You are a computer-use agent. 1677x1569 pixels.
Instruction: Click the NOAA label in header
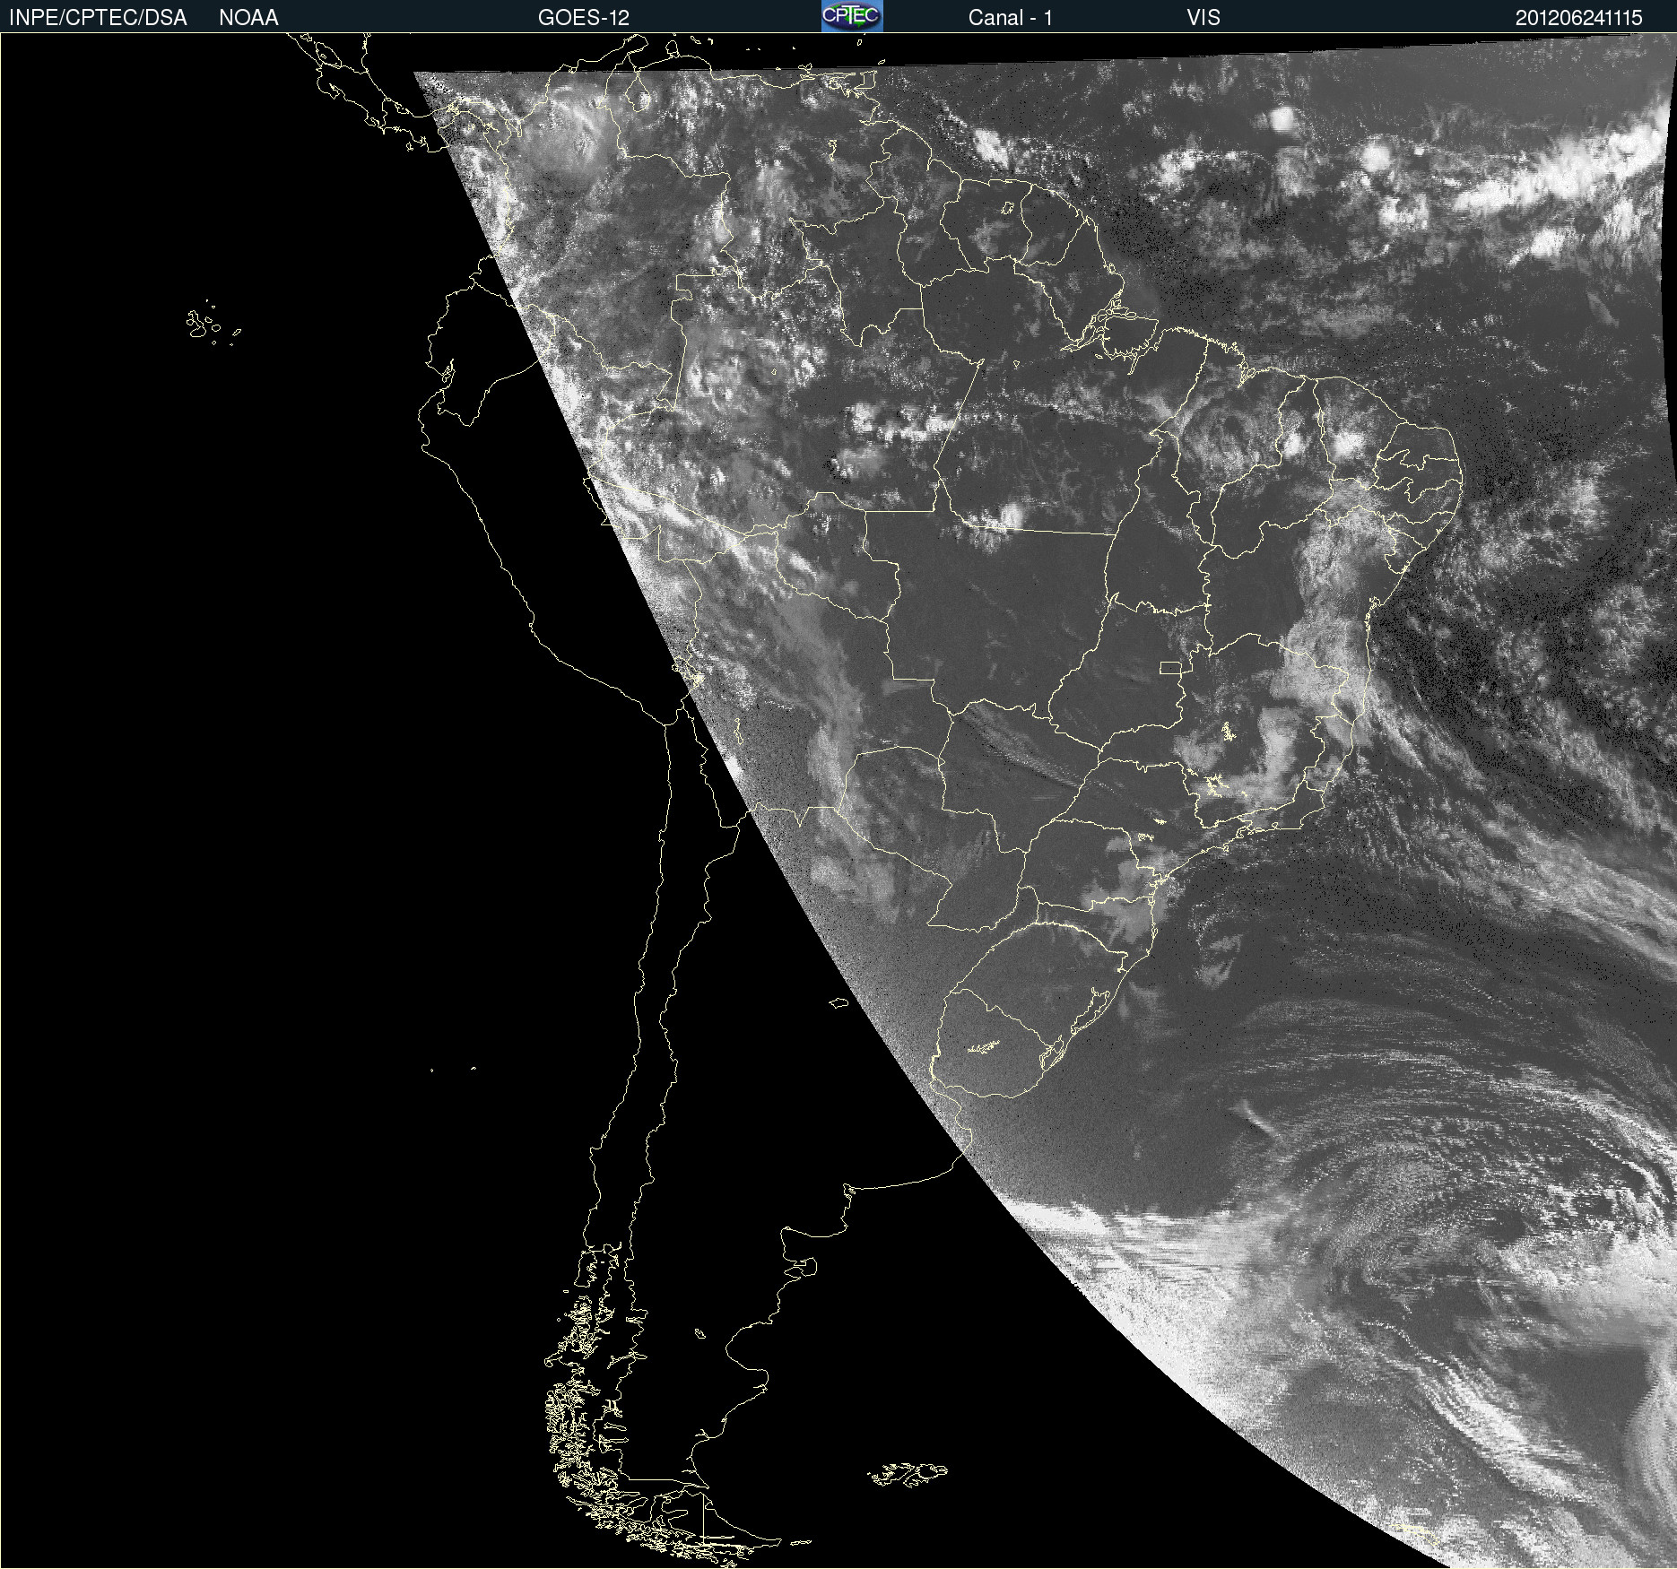248,18
